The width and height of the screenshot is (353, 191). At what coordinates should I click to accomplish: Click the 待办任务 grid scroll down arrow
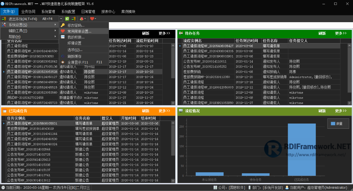[349, 103]
